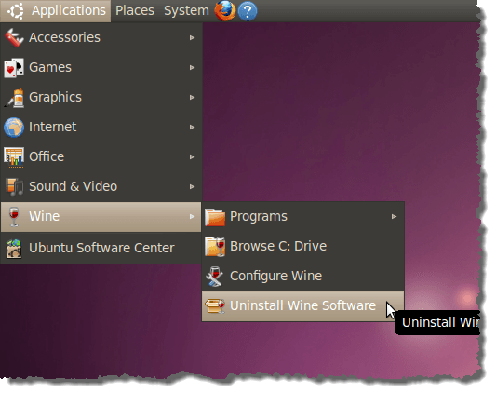
Task: Choose Browse C: Drive entry text
Action: 278,246
